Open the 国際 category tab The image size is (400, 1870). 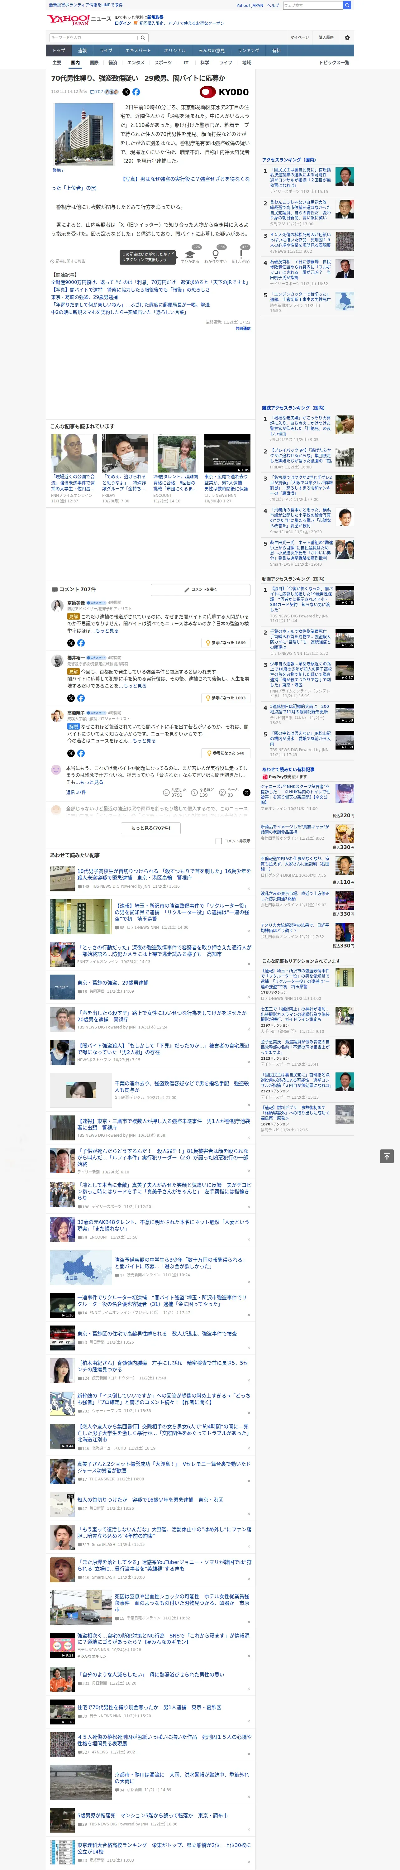(94, 62)
